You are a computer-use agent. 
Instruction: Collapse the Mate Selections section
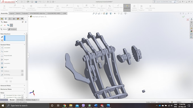point(24,34)
